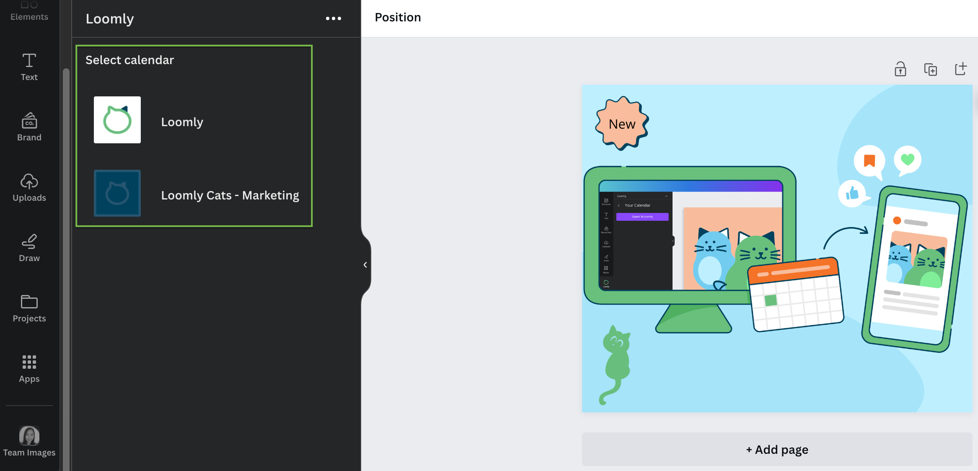Lock the current page

(900, 69)
